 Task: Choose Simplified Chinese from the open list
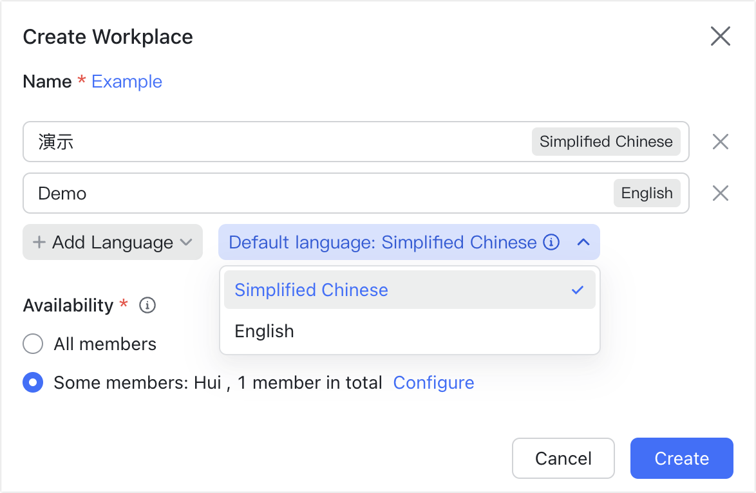[x=311, y=290]
